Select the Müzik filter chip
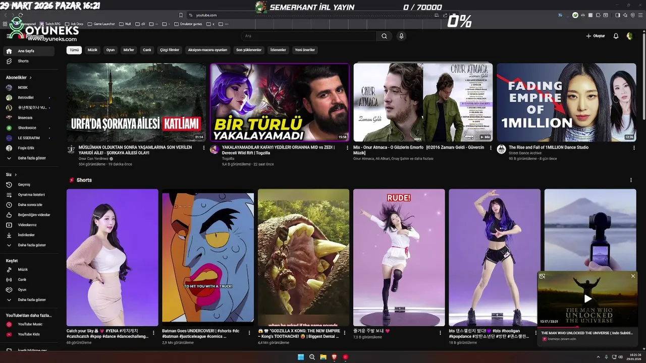The width and height of the screenshot is (646, 363). [x=92, y=50]
